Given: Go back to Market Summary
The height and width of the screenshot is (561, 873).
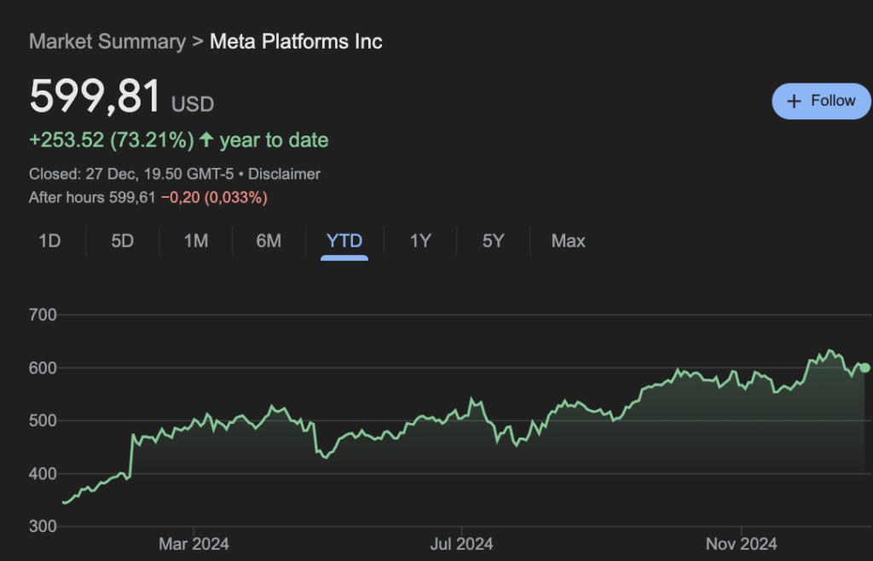Looking at the screenshot, I should 107,41.
